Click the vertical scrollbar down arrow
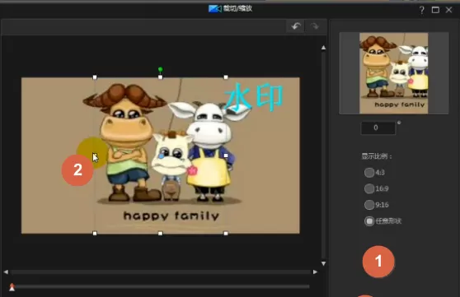 [x=323, y=263]
